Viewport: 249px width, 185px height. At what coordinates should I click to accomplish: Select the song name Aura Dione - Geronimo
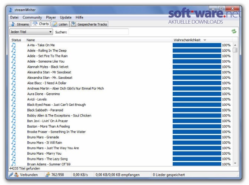(x=43, y=94)
